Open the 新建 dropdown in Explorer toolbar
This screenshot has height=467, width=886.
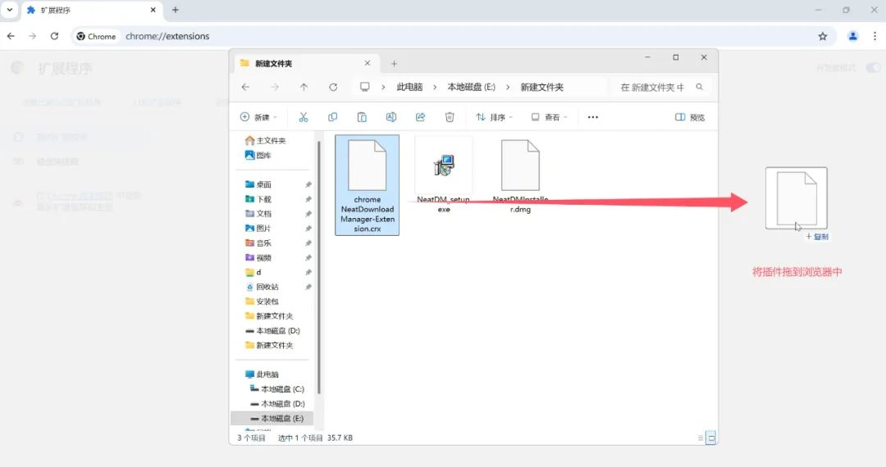click(258, 117)
